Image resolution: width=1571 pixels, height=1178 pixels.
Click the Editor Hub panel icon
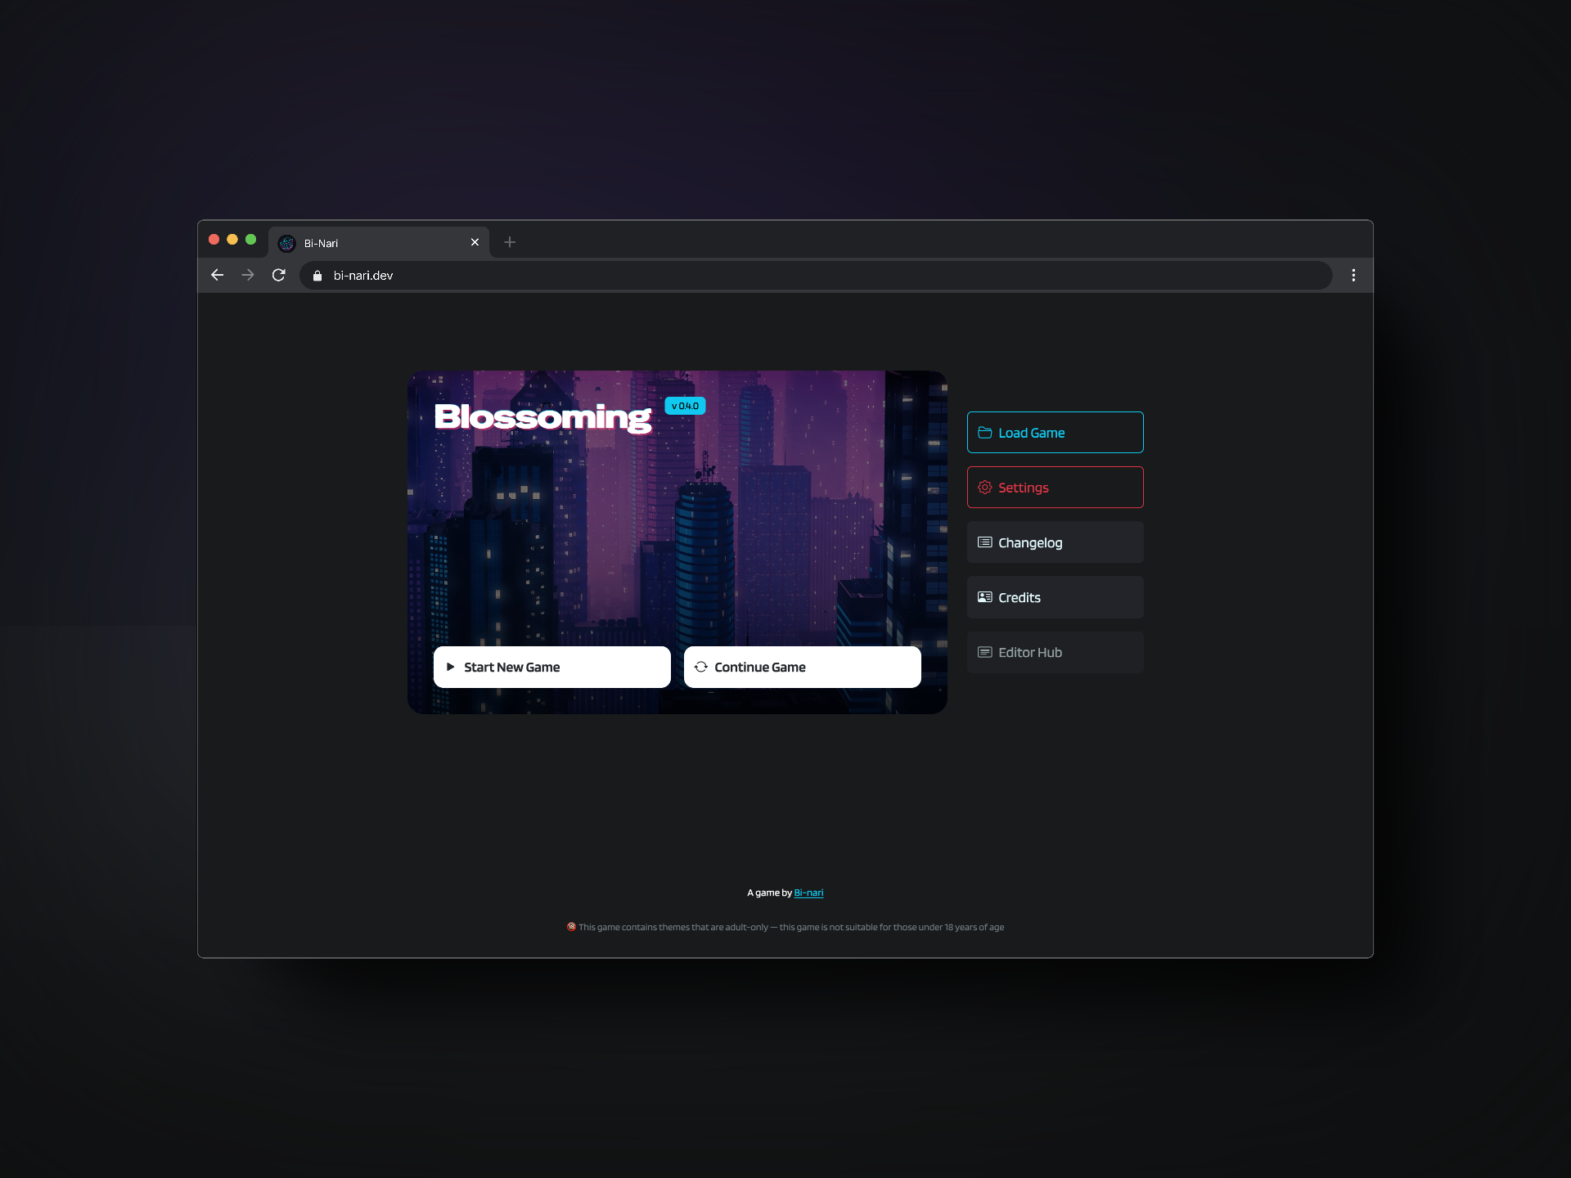click(984, 652)
